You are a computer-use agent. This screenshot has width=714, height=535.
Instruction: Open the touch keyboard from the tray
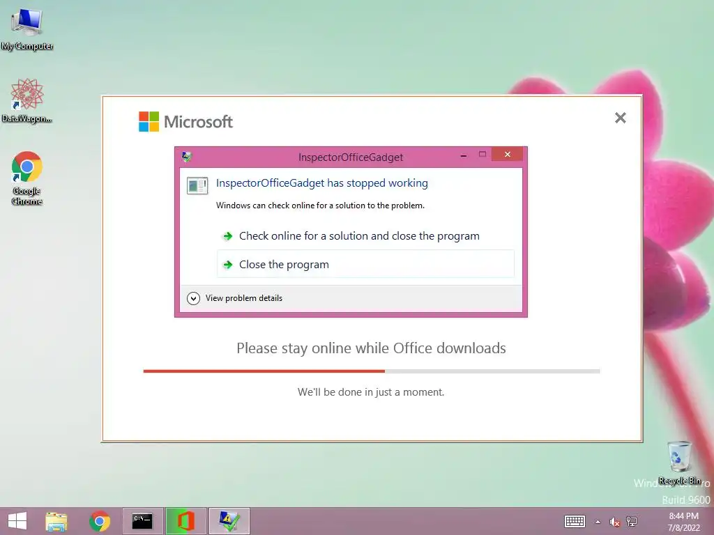575,521
